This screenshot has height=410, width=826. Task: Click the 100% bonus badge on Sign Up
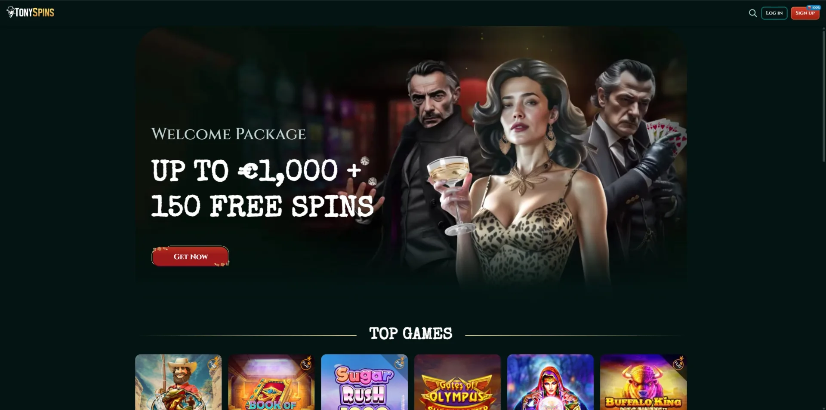click(814, 7)
